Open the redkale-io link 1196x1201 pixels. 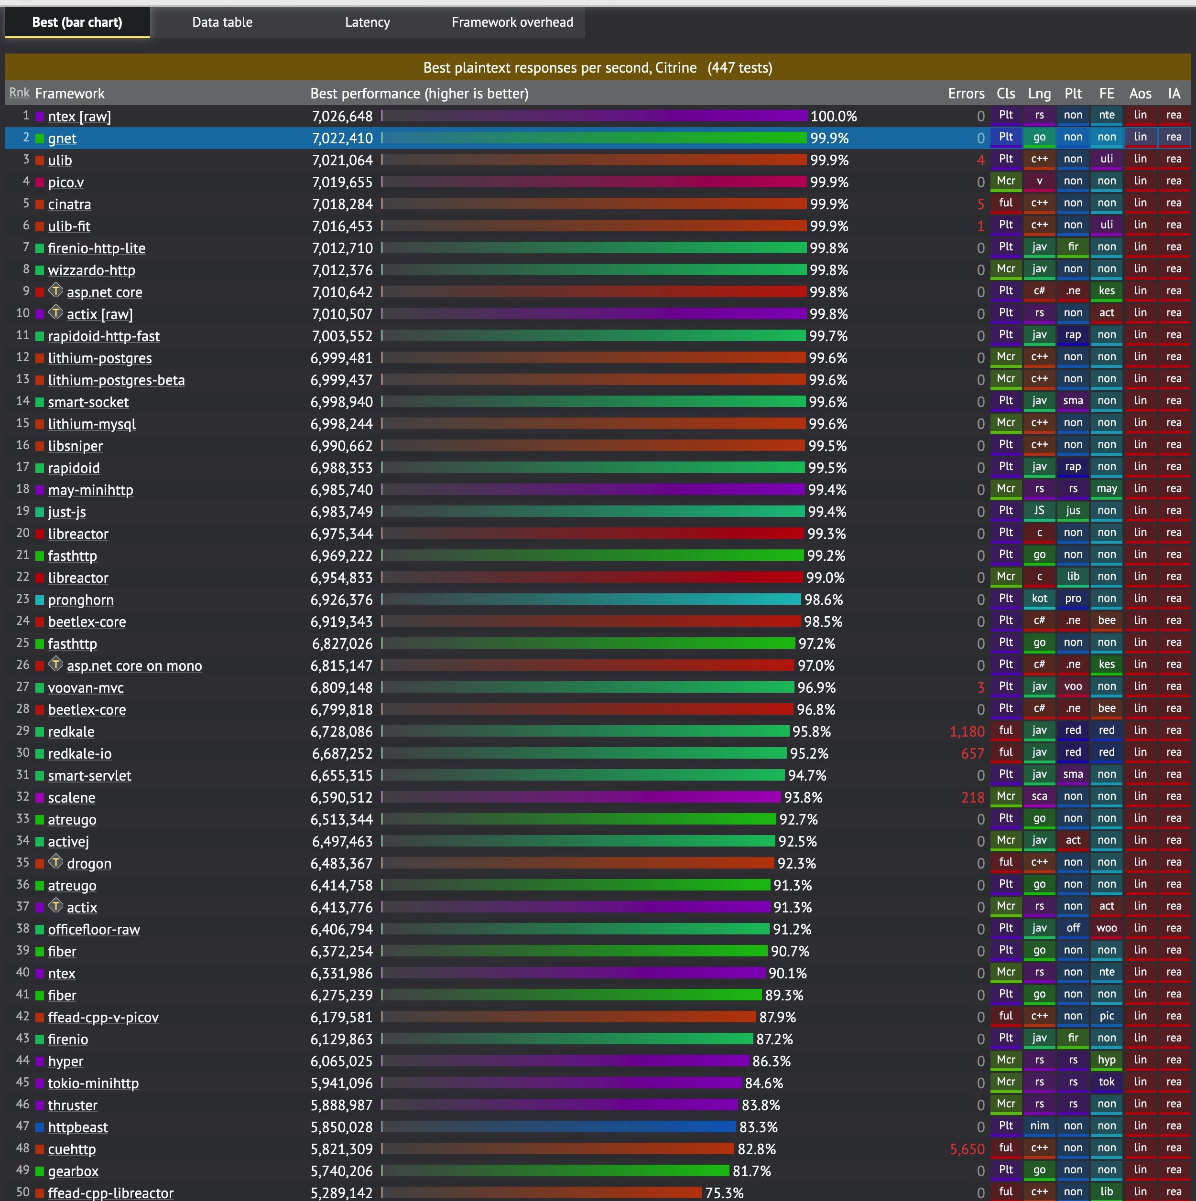pyautogui.click(x=80, y=754)
